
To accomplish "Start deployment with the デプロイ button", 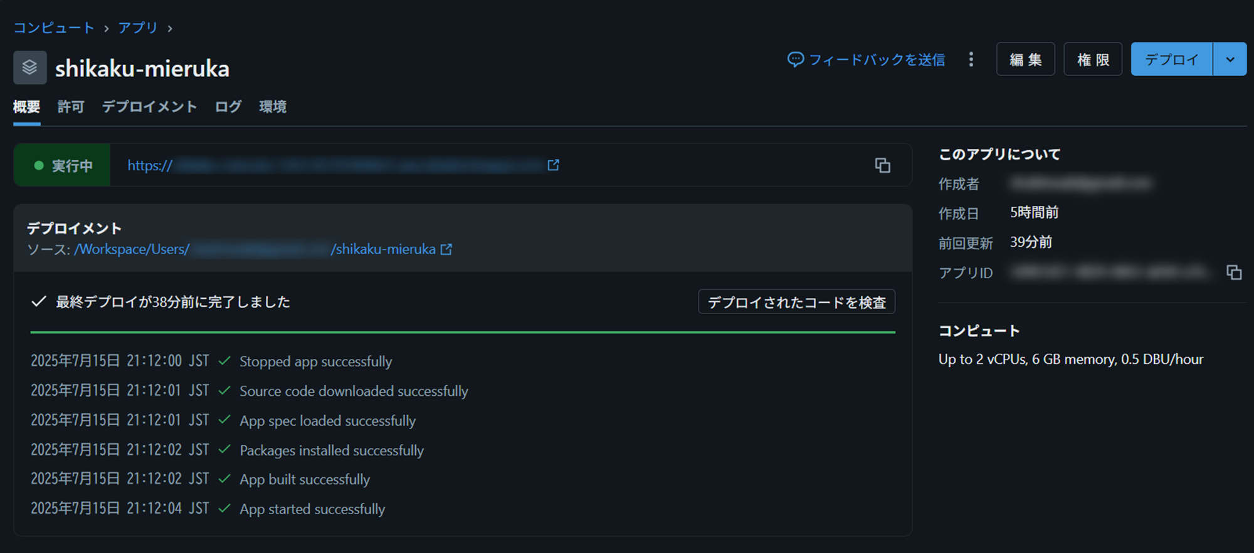I will pos(1172,59).
